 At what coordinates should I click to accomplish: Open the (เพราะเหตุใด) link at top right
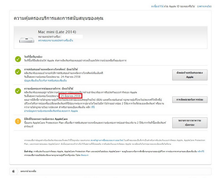tap(204, 6)
